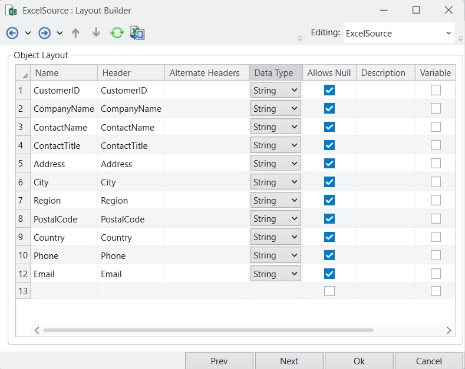Enable Variable checkbox for City row
465x369 pixels.
[436, 182]
